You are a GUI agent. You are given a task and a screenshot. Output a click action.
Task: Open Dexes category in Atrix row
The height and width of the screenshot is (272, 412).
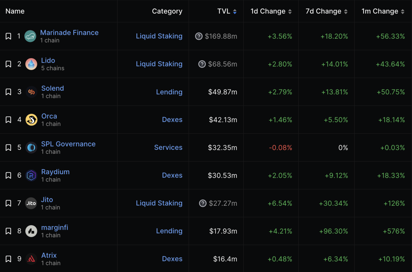(x=172, y=259)
